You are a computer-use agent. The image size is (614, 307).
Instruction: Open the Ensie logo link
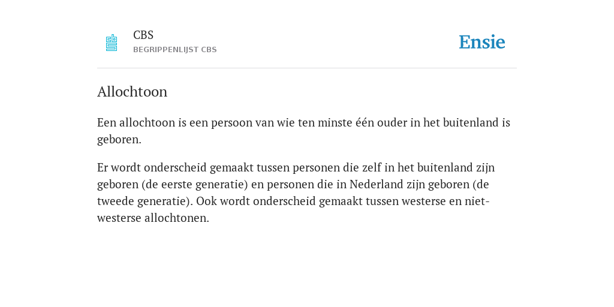coord(482,42)
